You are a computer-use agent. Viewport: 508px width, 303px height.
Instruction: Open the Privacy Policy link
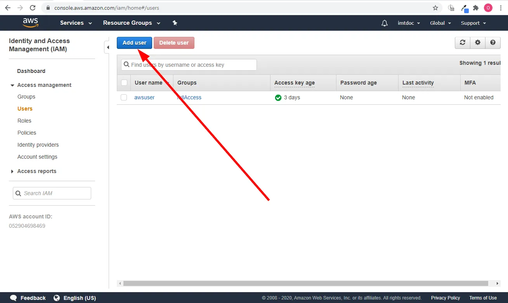[x=446, y=298]
